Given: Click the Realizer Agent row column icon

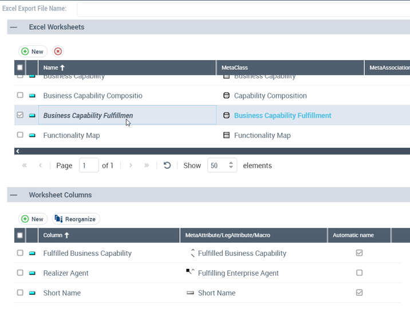Looking at the screenshot, I should pyautogui.click(x=32, y=274).
